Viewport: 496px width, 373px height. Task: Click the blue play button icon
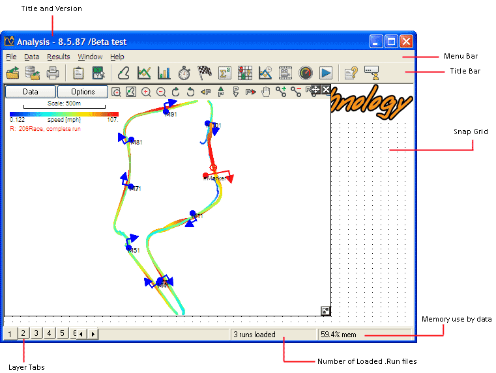(326, 73)
